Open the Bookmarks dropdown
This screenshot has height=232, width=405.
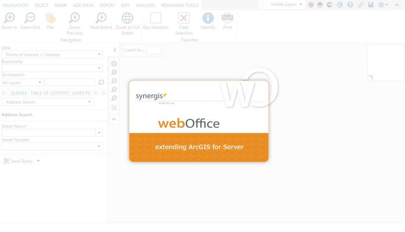click(x=52, y=68)
